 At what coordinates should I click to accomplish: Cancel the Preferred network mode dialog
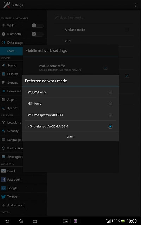point(70,137)
